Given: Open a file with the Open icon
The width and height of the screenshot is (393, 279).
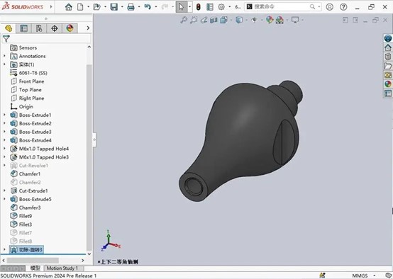Looking at the screenshot, I should tap(96, 7).
